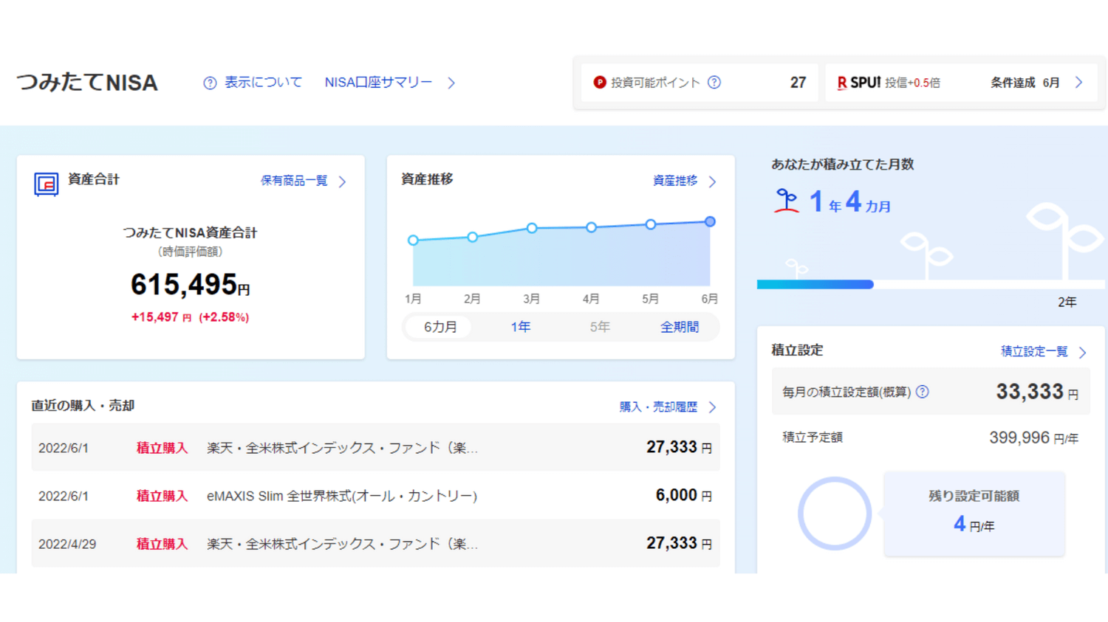Switch chart range to 5年
The image size is (1108, 622).
[x=600, y=327]
